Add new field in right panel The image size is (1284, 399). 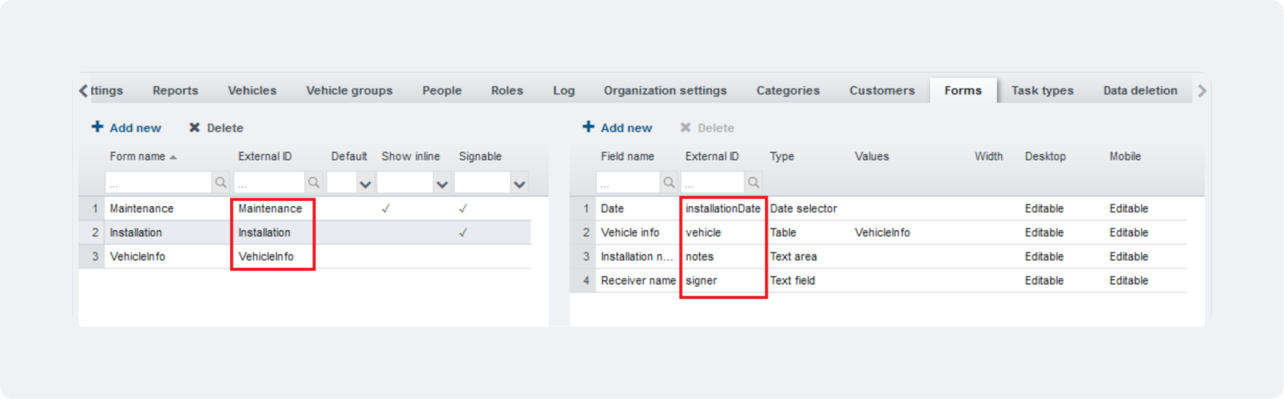[618, 128]
